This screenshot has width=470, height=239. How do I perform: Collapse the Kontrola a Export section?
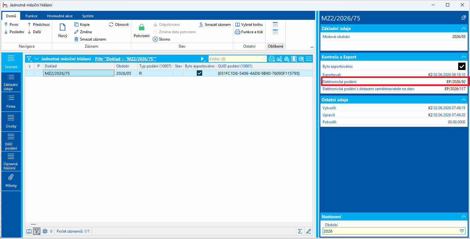(x=463, y=57)
